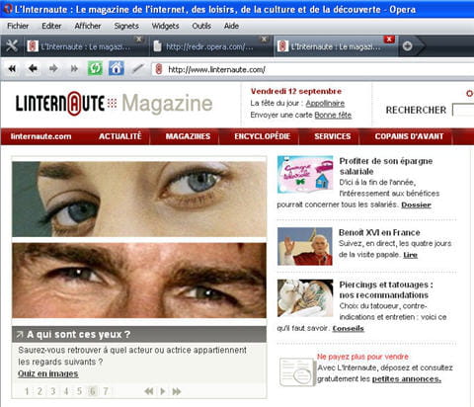Go forward with the Forward arrow

pyautogui.click(x=53, y=68)
